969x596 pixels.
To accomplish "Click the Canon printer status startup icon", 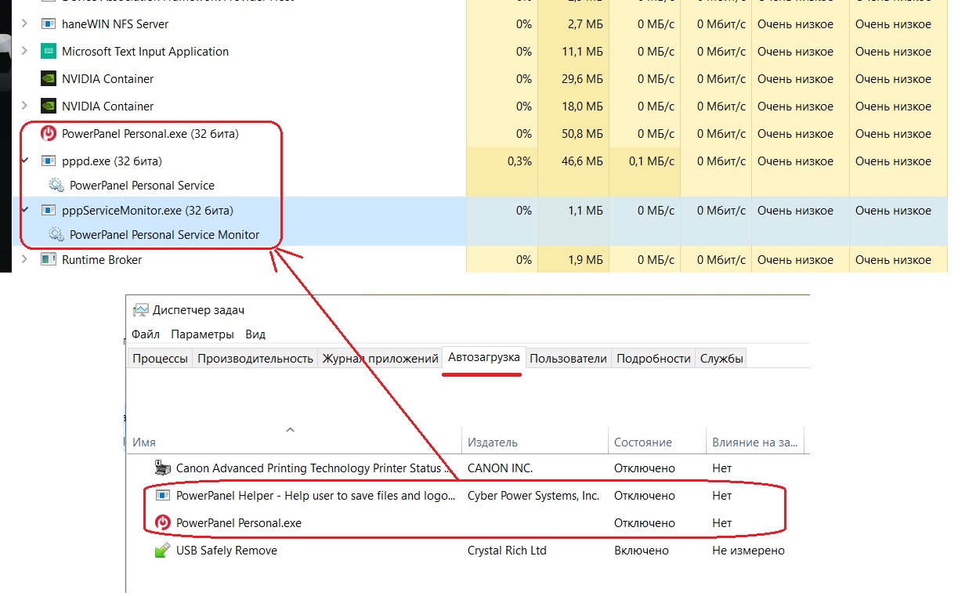I will 162,468.
